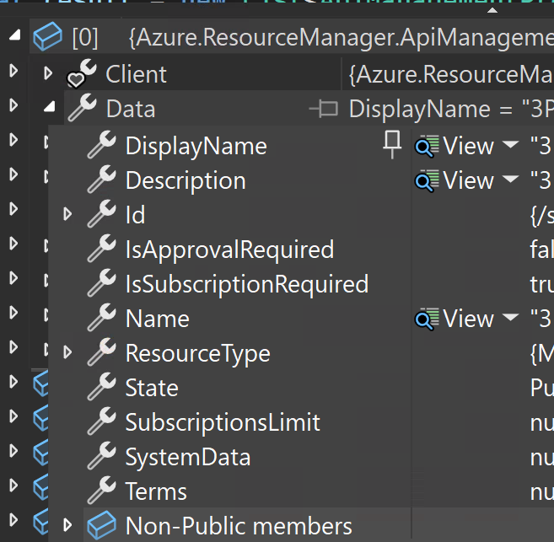Click the cube icon next to [0]
Image resolution: width=554 pixels, height=542 pixels.
coord(47,36)
